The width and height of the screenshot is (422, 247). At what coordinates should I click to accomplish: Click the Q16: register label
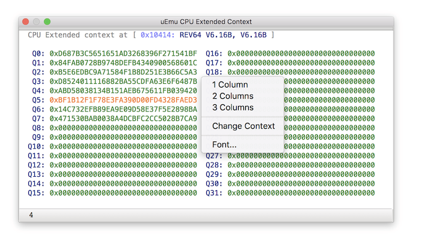[214, 54]
